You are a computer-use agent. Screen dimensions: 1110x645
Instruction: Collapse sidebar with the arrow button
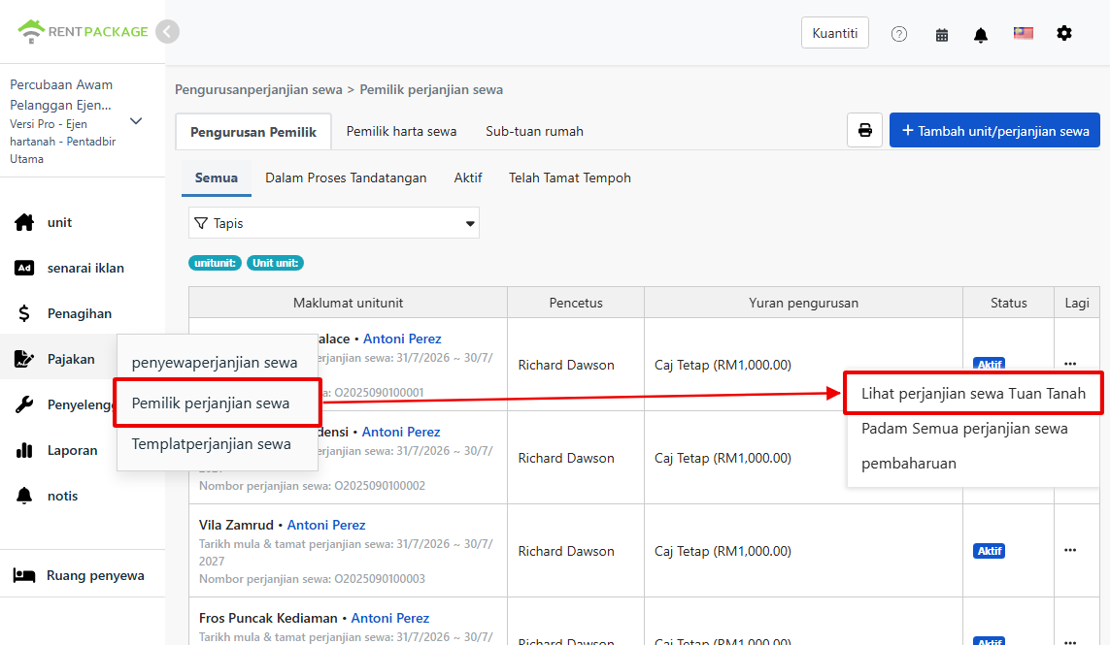point(167,32)
